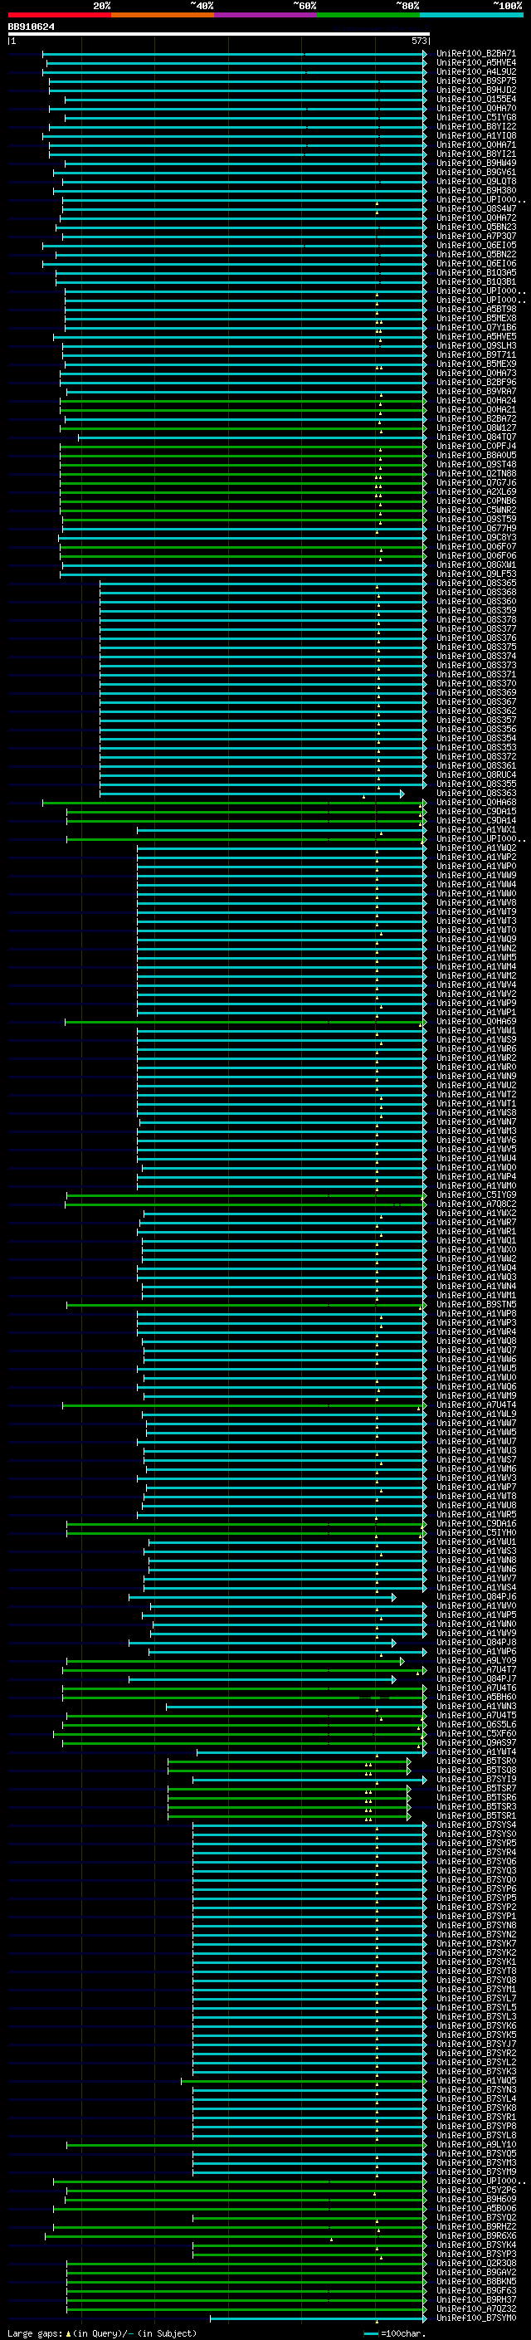
Task: Open hit UniRef100_B2BA71
Action: (x=475, y=54)
